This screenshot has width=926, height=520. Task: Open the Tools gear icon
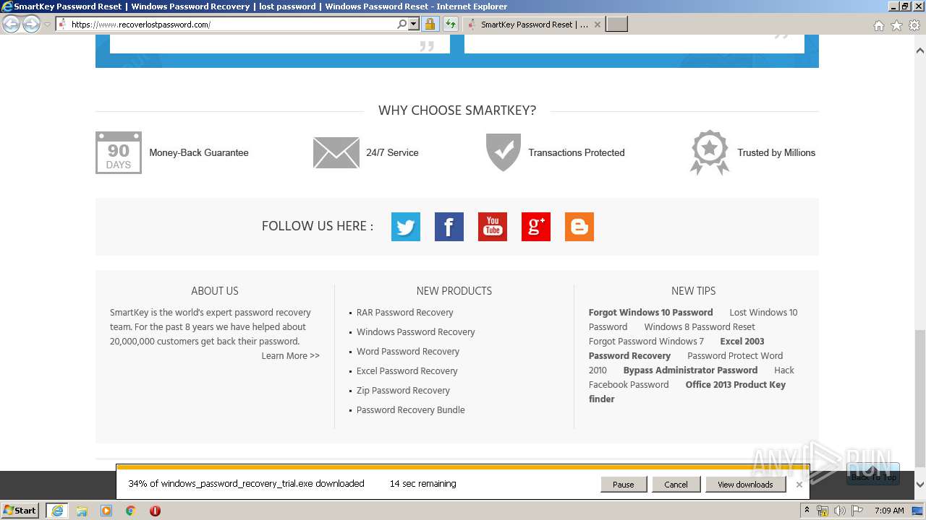pos(914,25)
